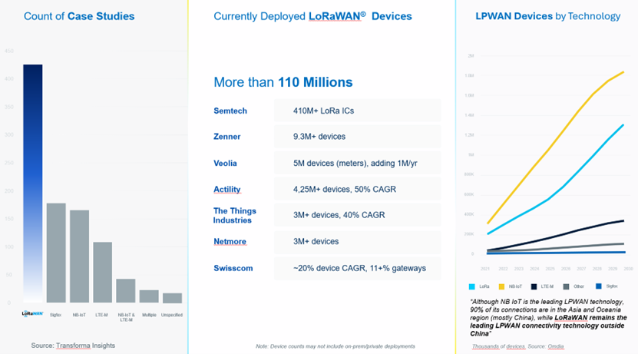Click the Unspecified bar in case studies chart
The width and height of the screenshot is (638, 354).
(172, 298)
